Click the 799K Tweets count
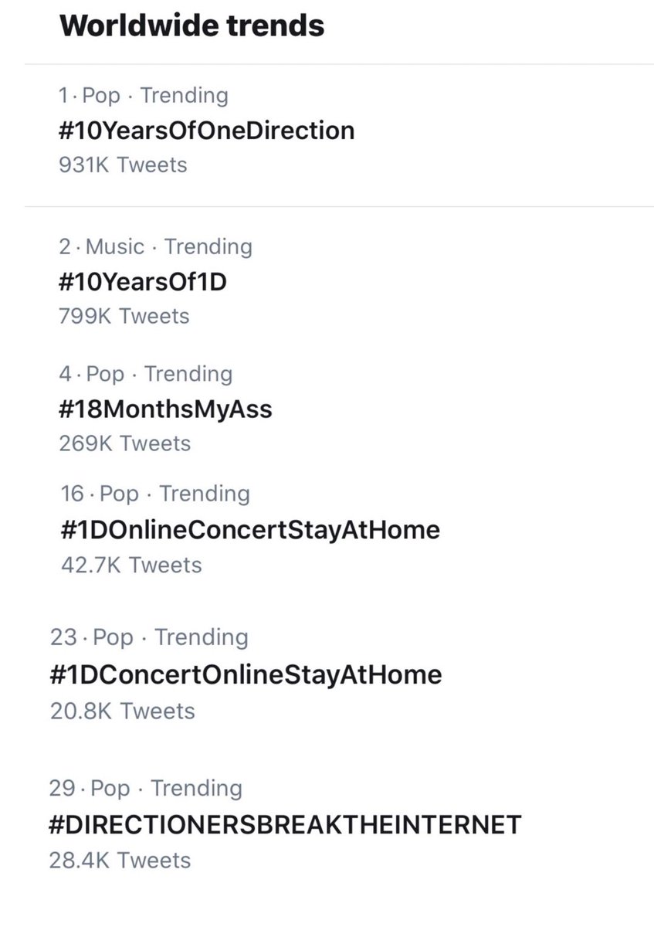Image resolution: width=654 pixels, height=927 pixels. 124,316
